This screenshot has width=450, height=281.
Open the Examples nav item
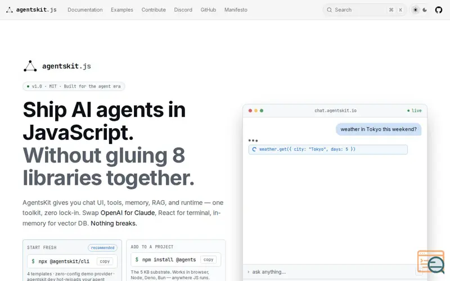[x=122, y=10]
